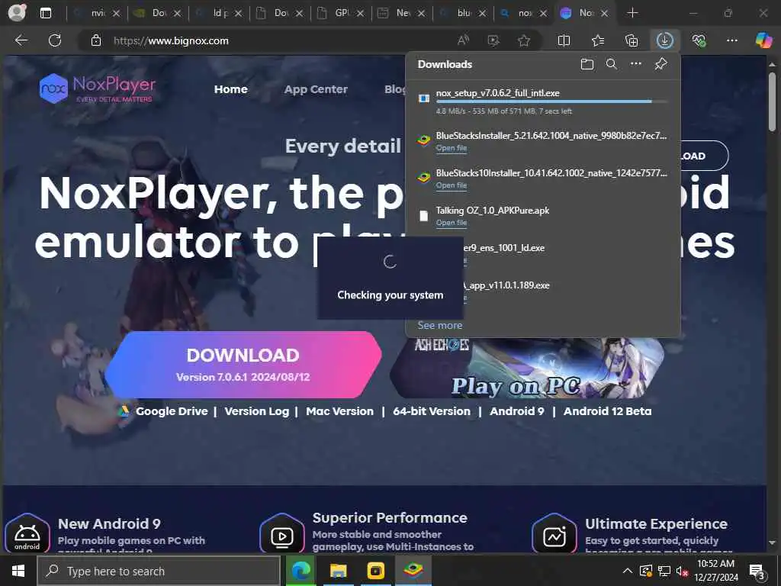781x586 pixels.
Task: Open more options in Downloads panel
Action: click(x=636, y=64)
